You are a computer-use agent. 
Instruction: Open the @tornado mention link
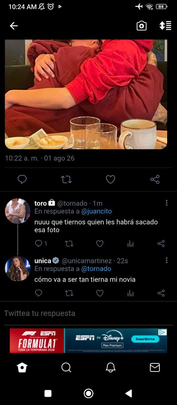[96, 269]
